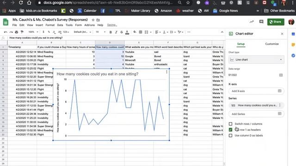
Task: Open the text color picker
Action: tap(127, 32)
